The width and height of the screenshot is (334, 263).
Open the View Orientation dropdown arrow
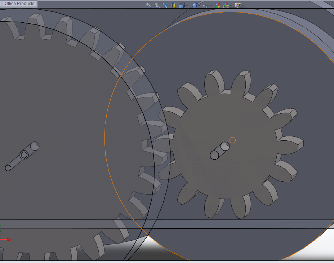click(x=187, y=6)
